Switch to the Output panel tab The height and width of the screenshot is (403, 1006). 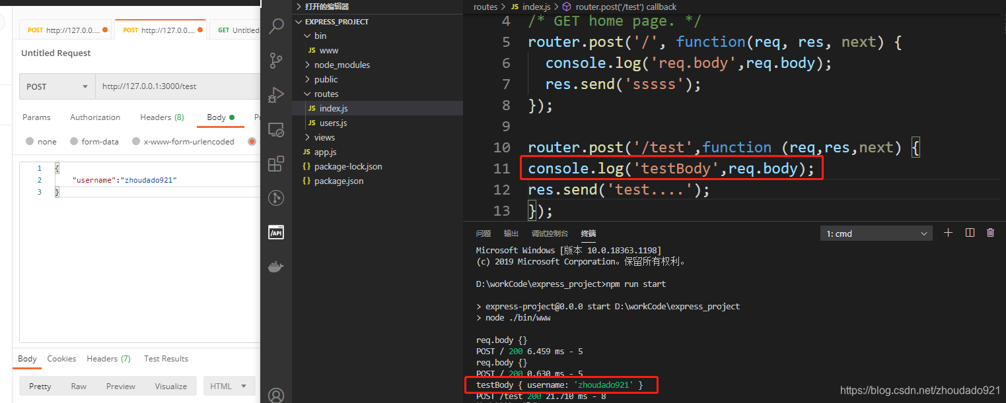[511, 233]
